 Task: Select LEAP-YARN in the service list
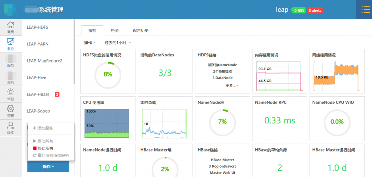[38, 44]
